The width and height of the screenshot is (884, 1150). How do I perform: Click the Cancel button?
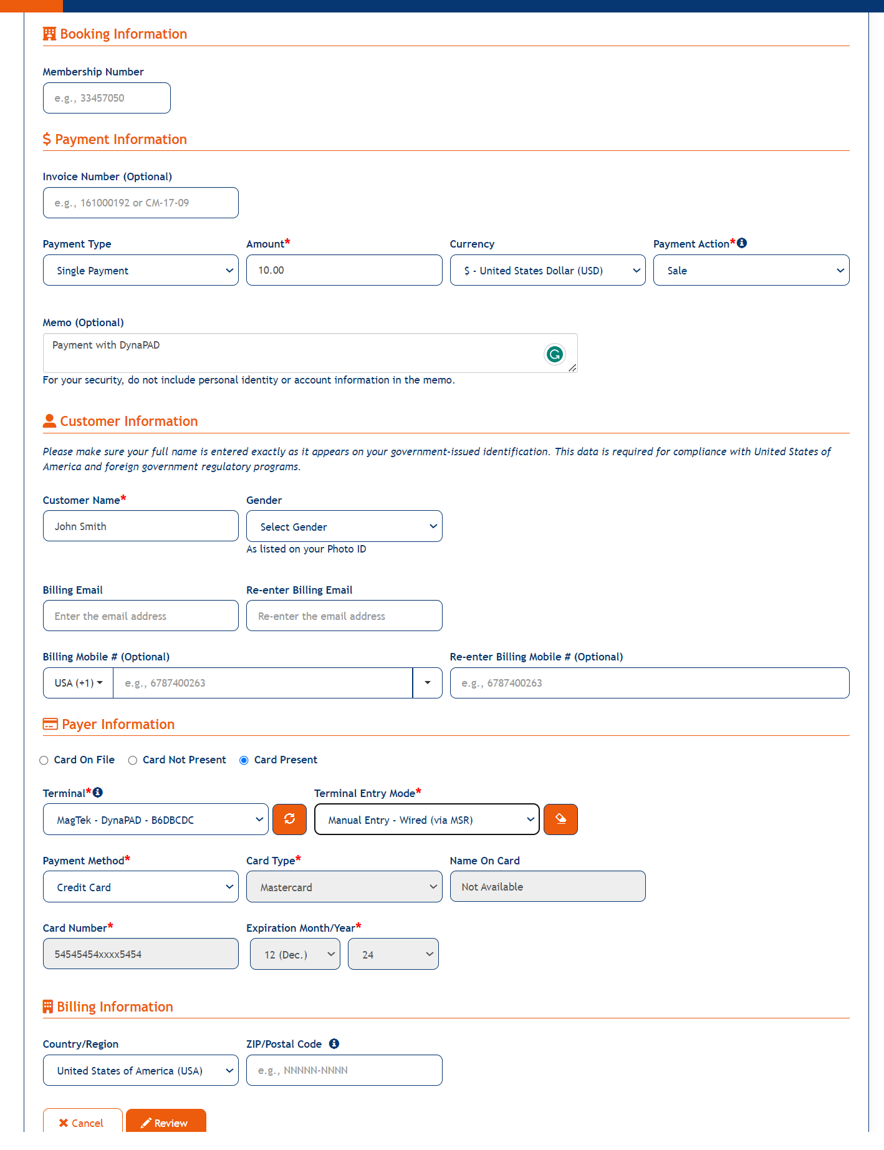coord(82,1123)
